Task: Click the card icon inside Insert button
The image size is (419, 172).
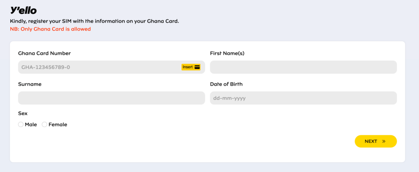Action: pyautogui.click(x=197, y=67)
